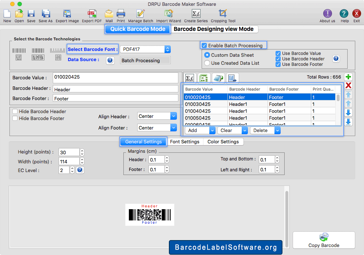
Task: Toggle Use Barcode Header checkbox
Action: click(278, 59)
